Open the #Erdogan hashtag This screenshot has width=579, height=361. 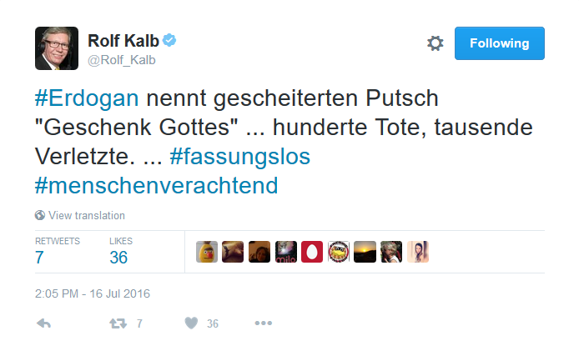88,98
